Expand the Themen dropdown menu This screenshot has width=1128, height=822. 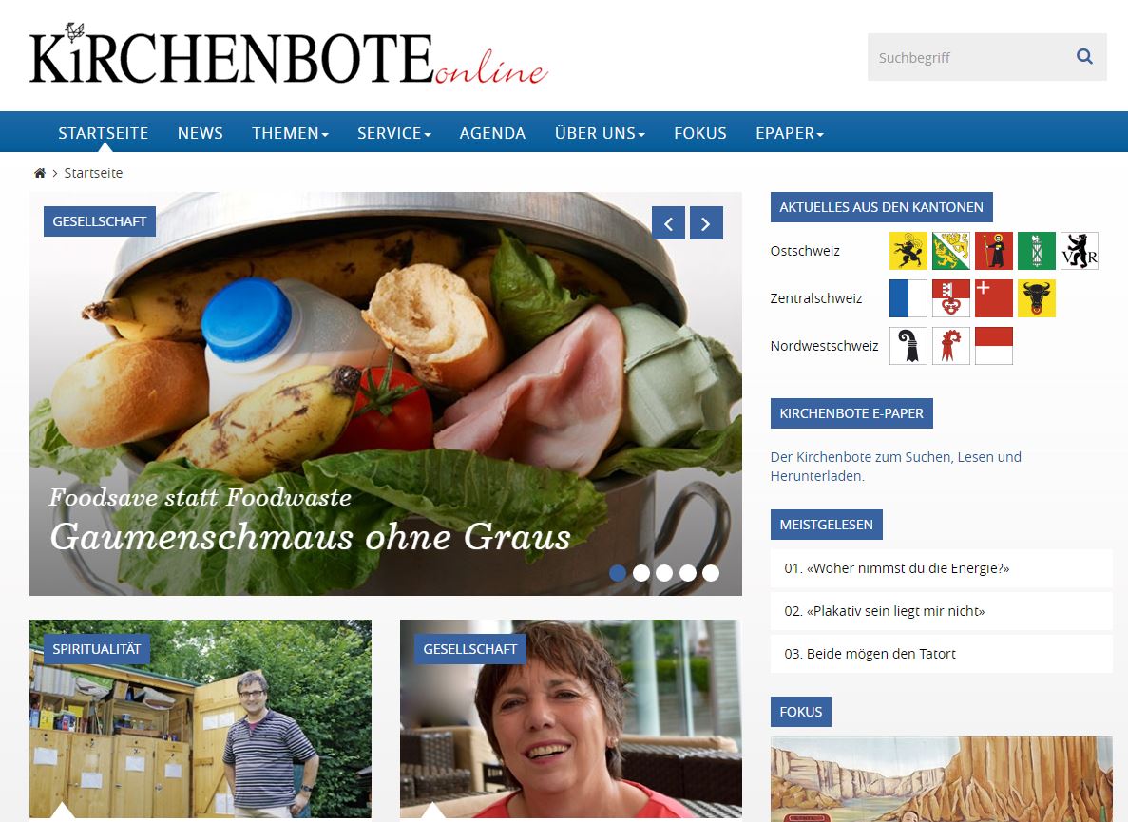coord(290,133)
